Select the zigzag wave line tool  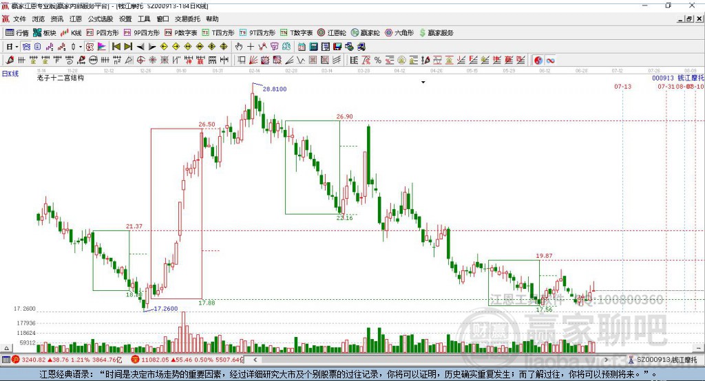(x=301, y=61)
